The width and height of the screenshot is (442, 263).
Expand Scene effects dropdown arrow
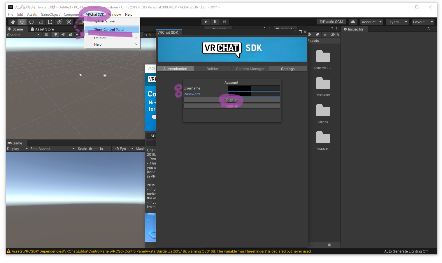tap(77, 35)
